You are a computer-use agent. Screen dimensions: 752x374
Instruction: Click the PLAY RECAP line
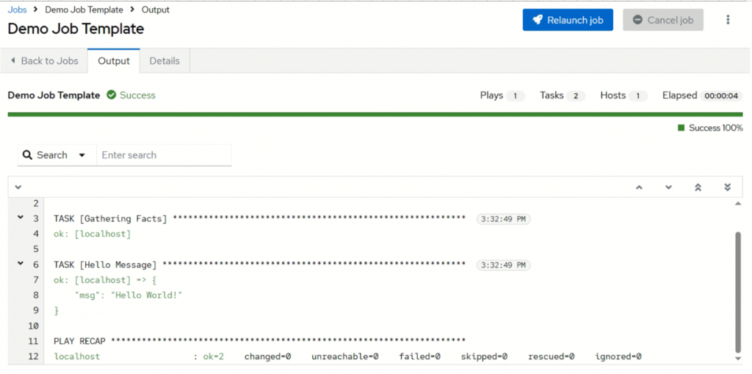(259, 341)
